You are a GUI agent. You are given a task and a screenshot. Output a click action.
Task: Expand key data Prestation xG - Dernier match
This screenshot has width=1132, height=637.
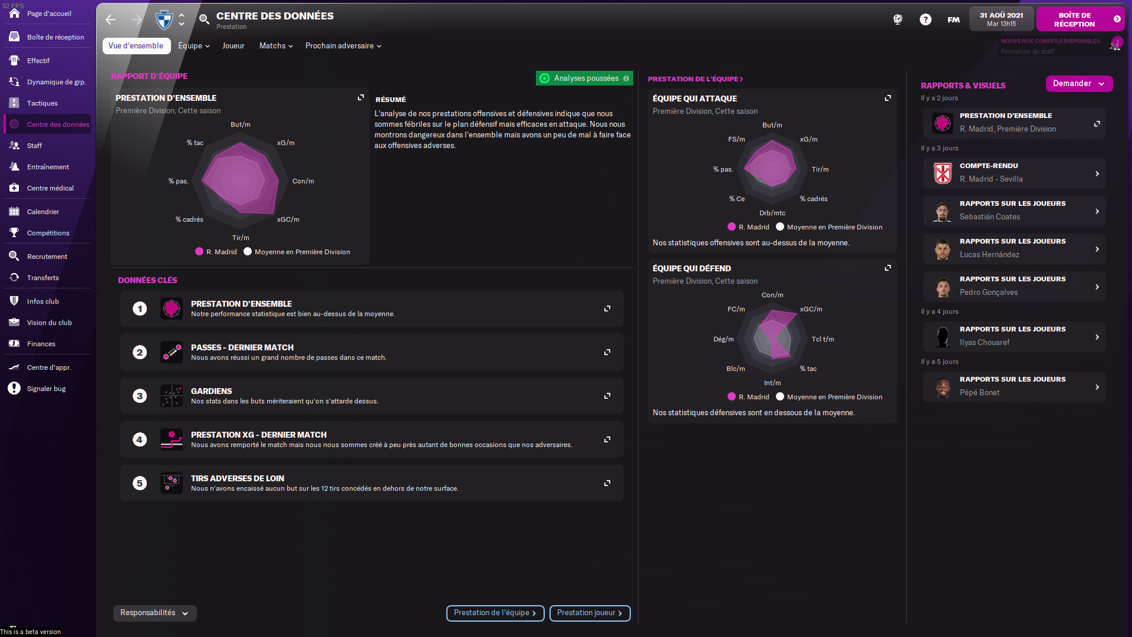(607, 439)
